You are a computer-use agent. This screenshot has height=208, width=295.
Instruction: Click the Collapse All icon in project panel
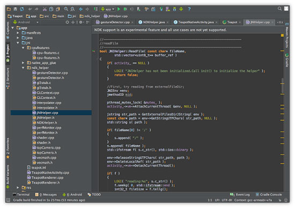(73, 22)
